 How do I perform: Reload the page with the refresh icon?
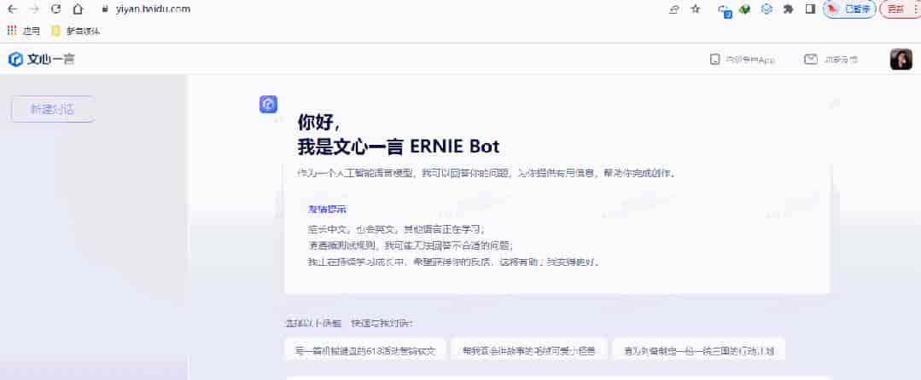55,9
